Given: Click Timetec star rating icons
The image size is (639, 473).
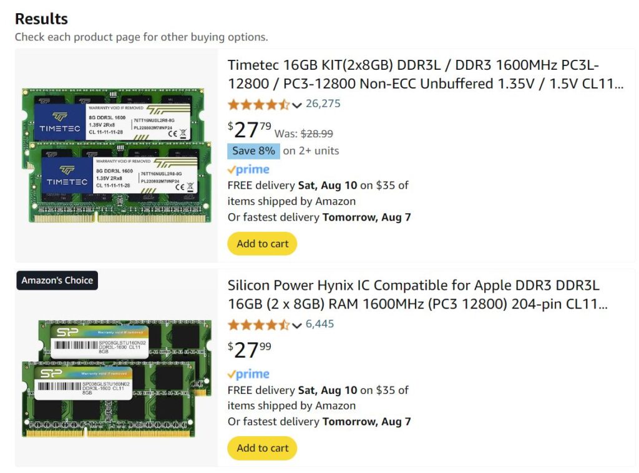Looking at the screenshot, I should point(258,104).
